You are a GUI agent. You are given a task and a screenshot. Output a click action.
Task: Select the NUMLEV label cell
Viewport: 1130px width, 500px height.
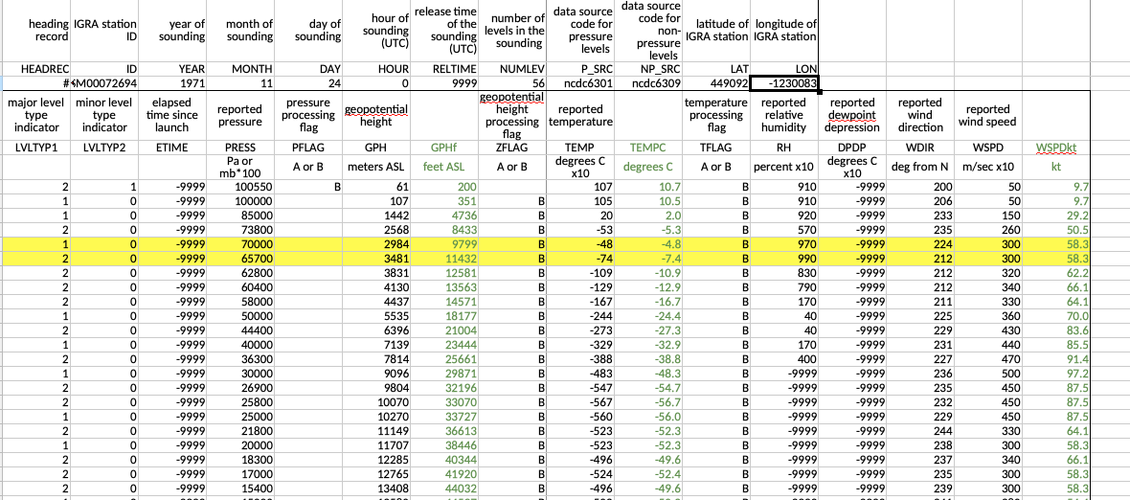[x=513, y=69]
